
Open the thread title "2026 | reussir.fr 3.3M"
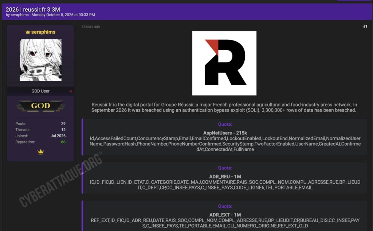tap(33, 9)
